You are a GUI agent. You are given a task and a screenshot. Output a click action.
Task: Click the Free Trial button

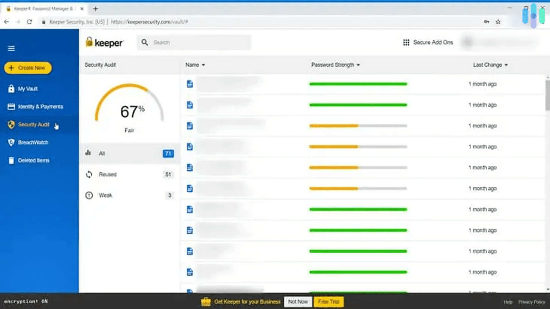pyautogui.click(x=329, y=302)
